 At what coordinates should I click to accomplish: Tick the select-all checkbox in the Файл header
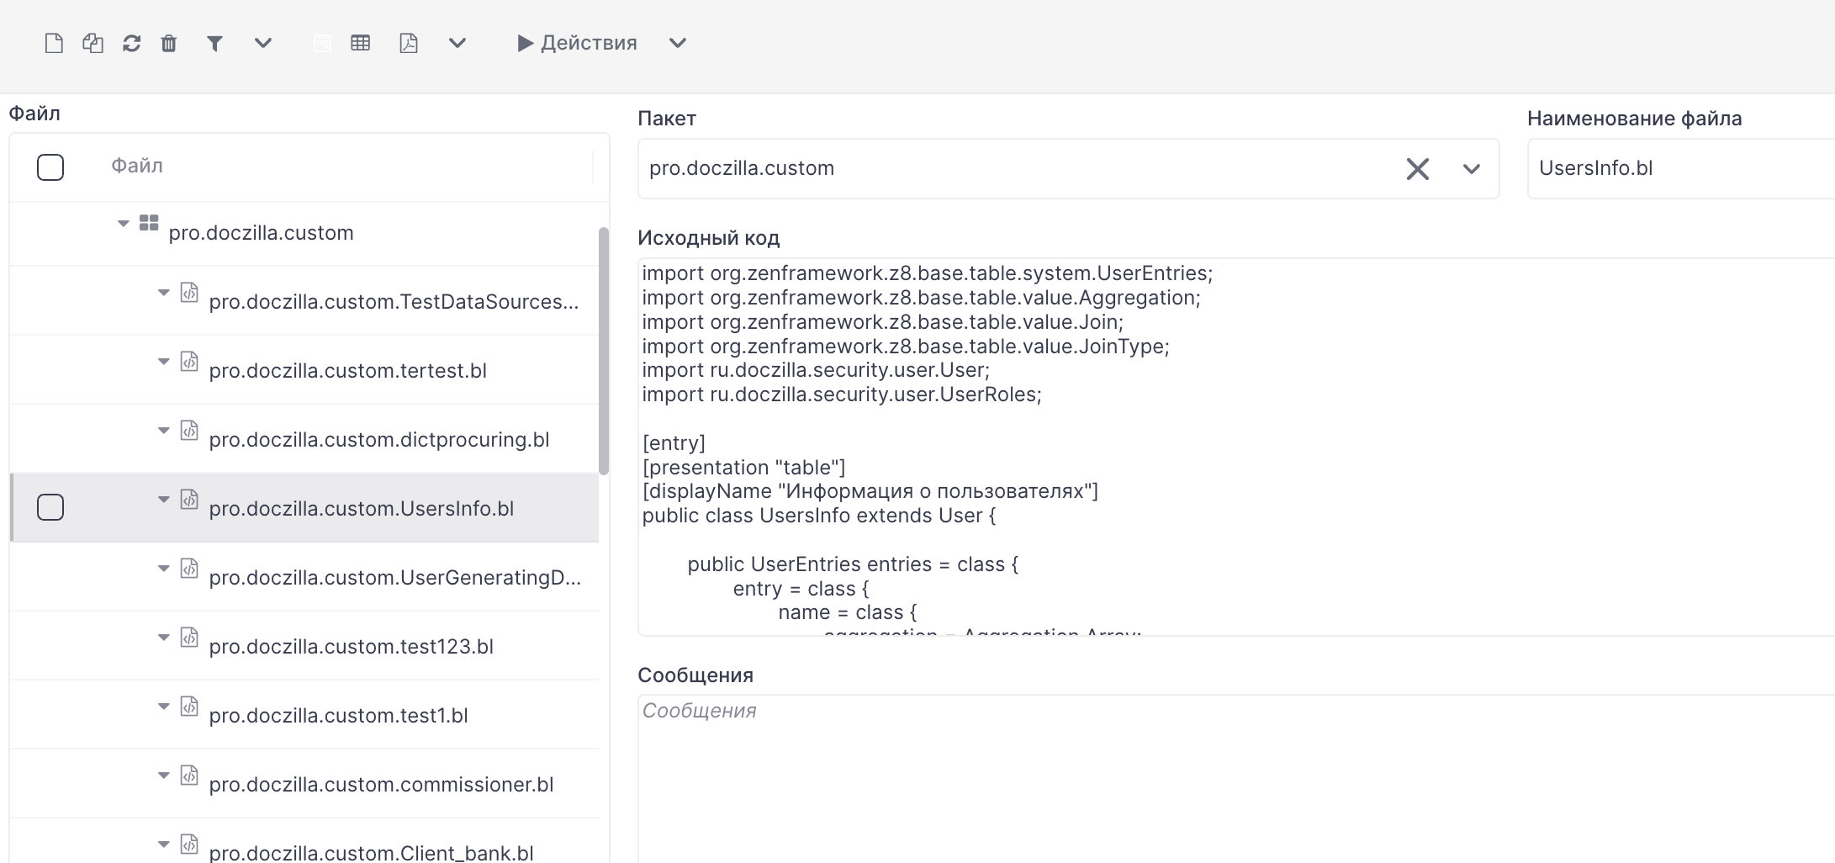coord(50,167)
